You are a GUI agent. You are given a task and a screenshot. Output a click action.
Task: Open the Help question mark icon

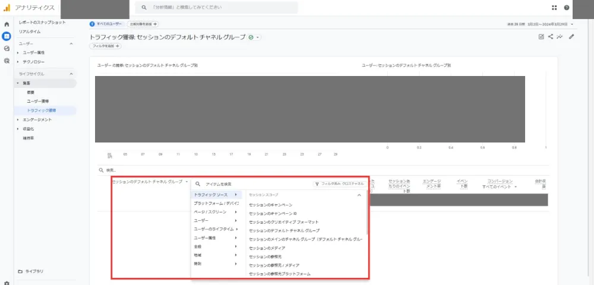[x=566, y=8]
